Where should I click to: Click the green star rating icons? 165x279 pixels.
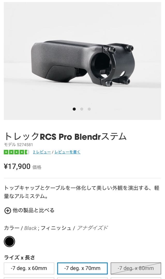pyautogui.click(x=17, y=152)
